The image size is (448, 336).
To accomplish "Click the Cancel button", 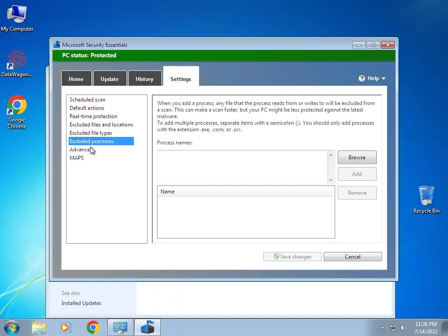I will point(353,256).
